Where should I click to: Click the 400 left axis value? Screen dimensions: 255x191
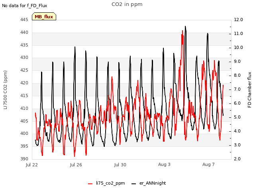pyautogui.click(x=24, y=134)
